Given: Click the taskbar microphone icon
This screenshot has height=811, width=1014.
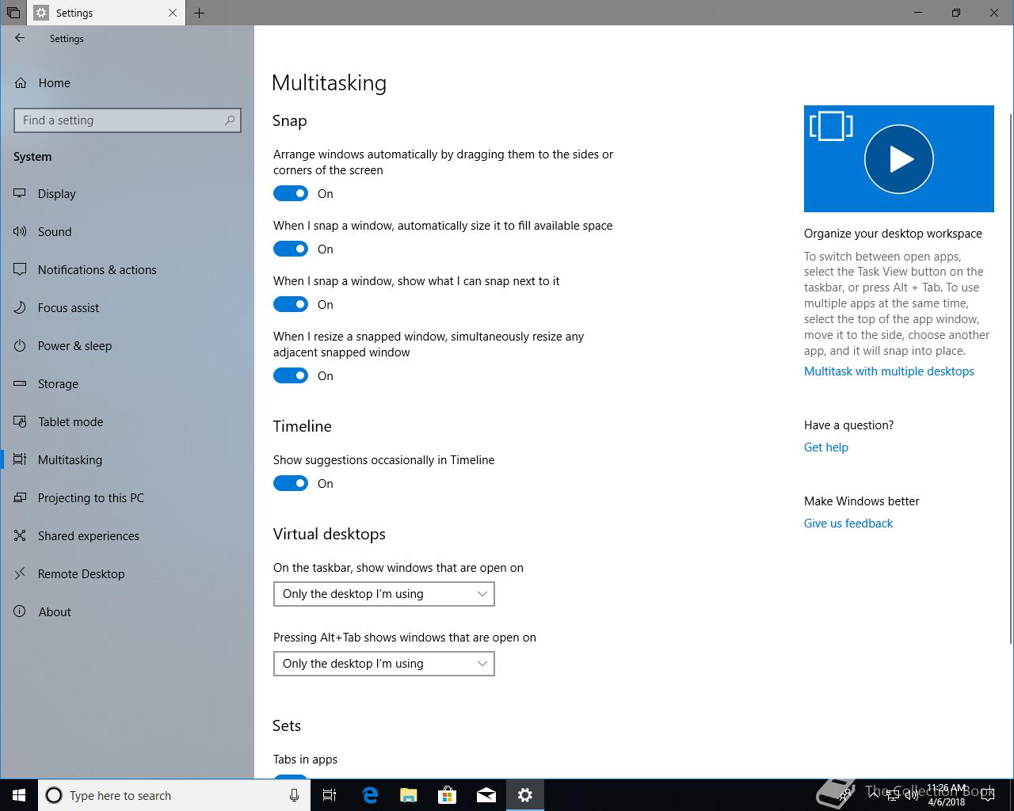Looking at the screenshot, I should click(x=294, y=795).
